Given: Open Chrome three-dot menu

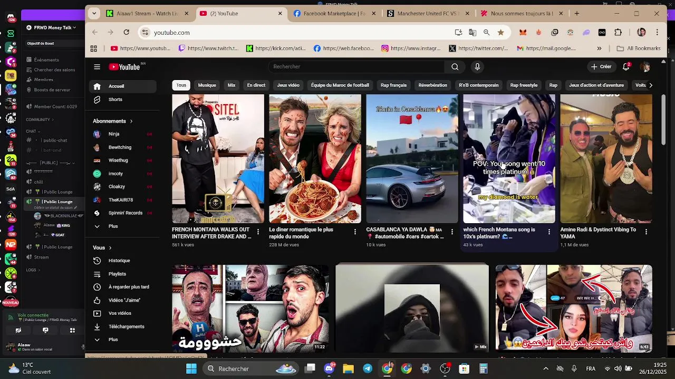Looking at the screenshot, I should click(x=657, y=33).
